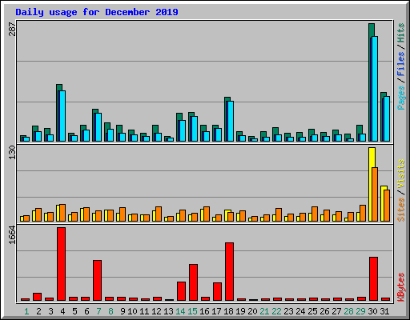This screenshot has height=320, width=410.
Task: Click day 30 on the x-axis
Action: tap(372, 311)
